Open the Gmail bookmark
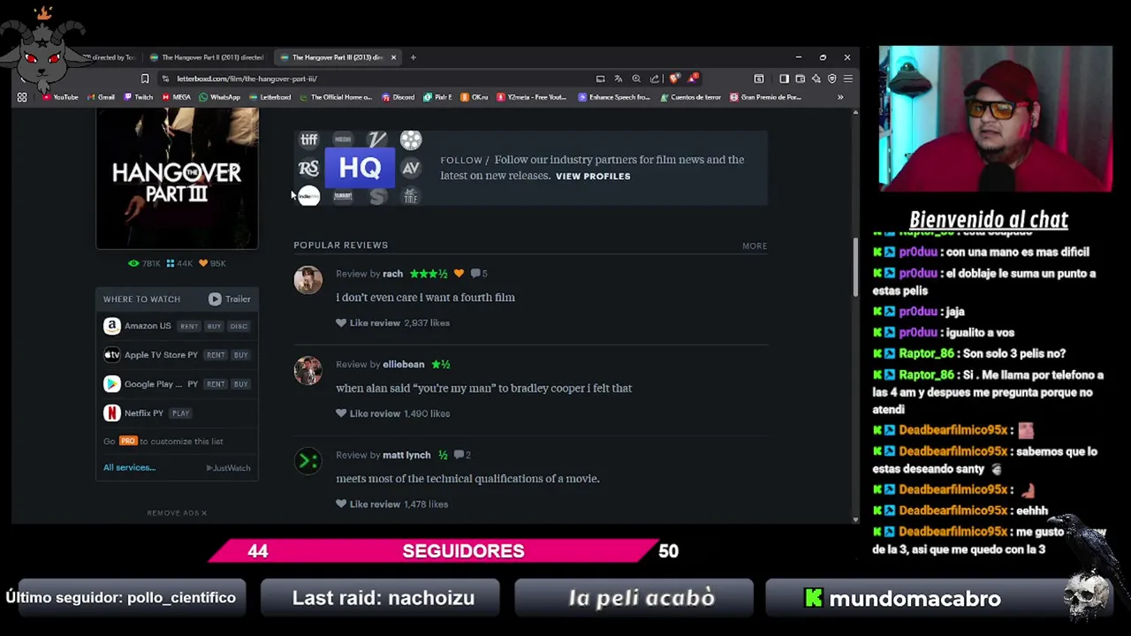The height and width of the screenshot is (636, 1131). 101,97
